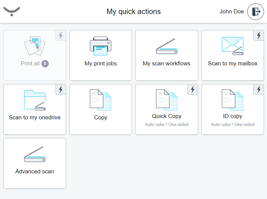Click the lightning badge on the Quick Copy tile

coord(192,89)
